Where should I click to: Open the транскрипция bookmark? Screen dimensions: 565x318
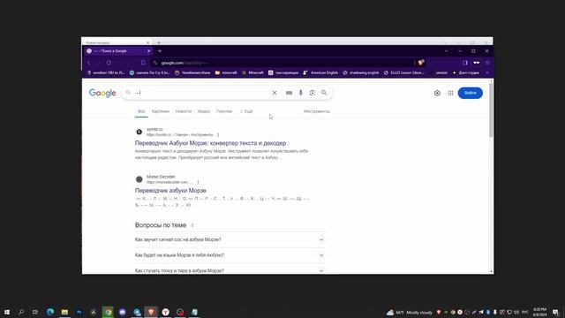pos(283,72)
